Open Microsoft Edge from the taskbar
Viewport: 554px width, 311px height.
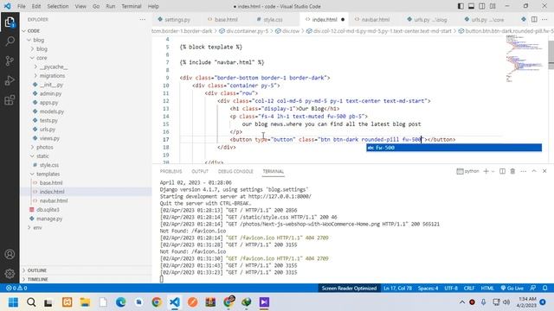click(x=121, y=302)
